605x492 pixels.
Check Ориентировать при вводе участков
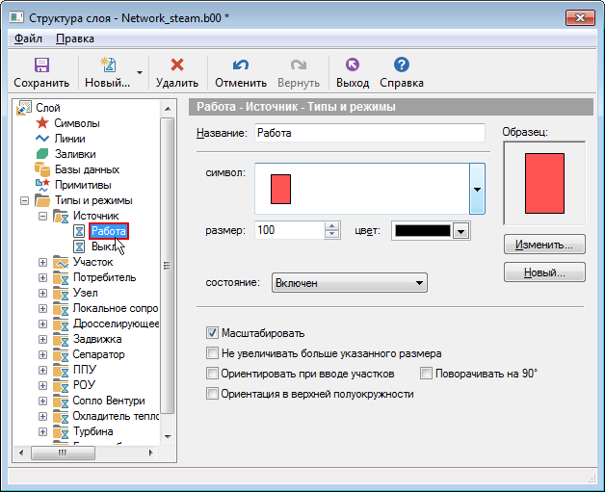213,373
